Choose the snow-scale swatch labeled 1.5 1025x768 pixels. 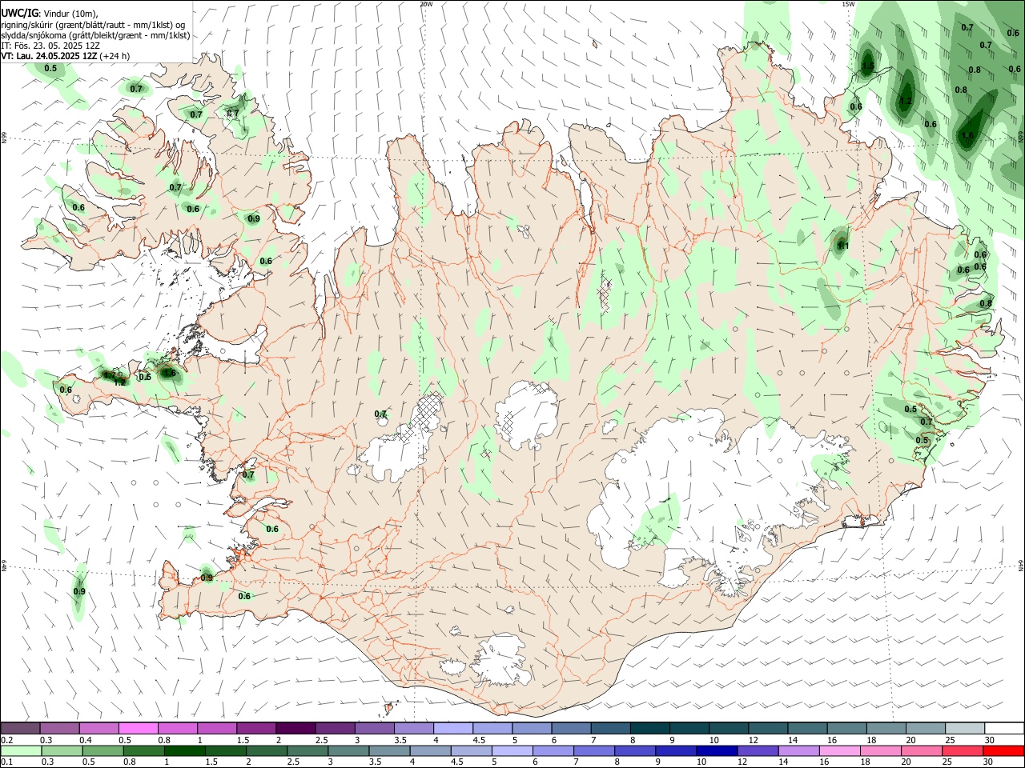point(255,728)
